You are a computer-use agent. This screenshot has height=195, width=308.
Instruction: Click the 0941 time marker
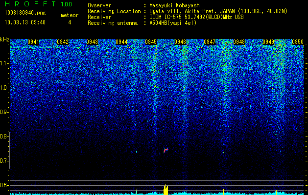click(x=33, y=42)
